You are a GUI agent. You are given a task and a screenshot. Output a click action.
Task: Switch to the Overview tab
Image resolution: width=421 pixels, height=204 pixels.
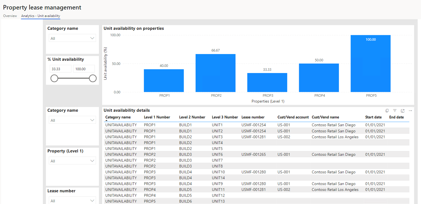point(10,16)
